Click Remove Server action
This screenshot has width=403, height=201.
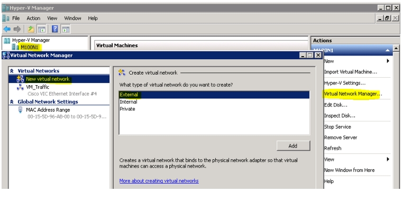[341, 138]
